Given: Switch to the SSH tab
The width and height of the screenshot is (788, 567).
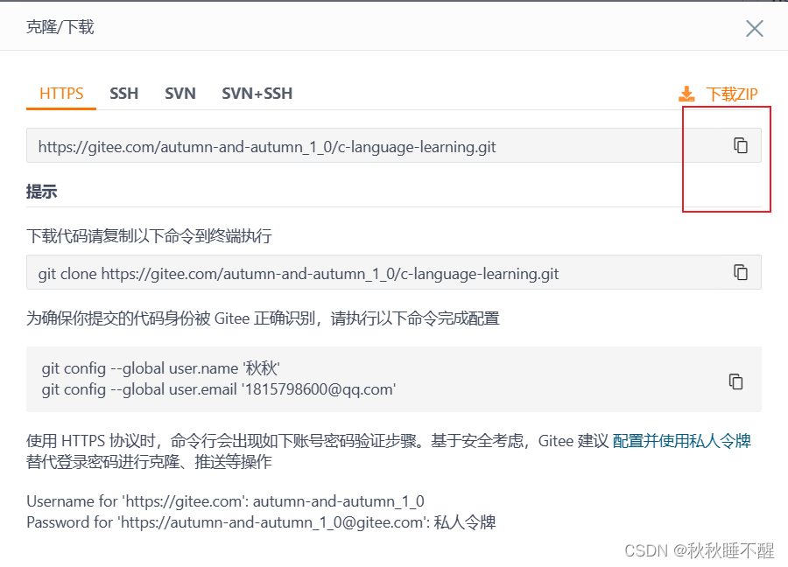Looking at the screenshot, I should (123, 93).
